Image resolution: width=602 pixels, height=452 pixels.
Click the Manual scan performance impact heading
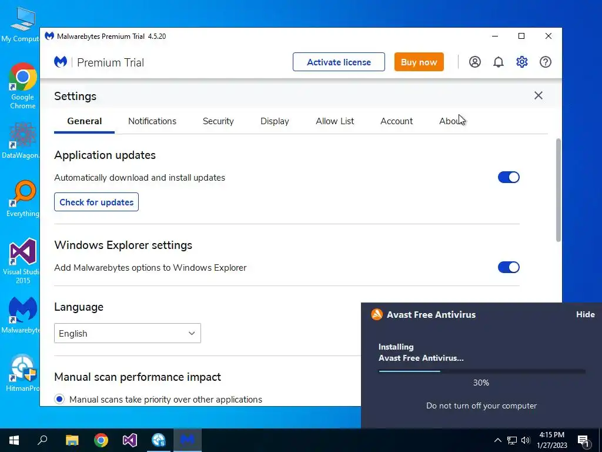click(x=138, y=377)
